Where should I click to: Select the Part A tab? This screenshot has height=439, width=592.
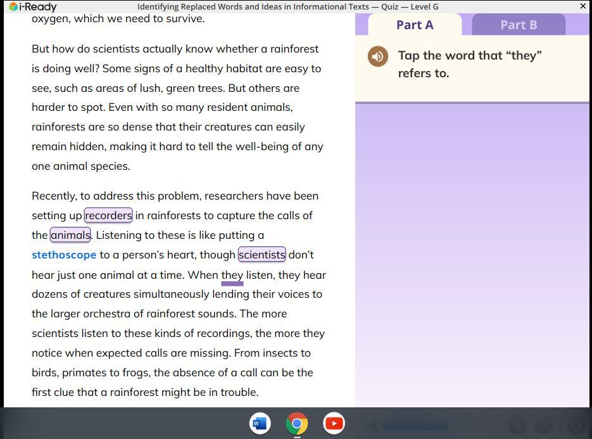(x=415, y=25)
